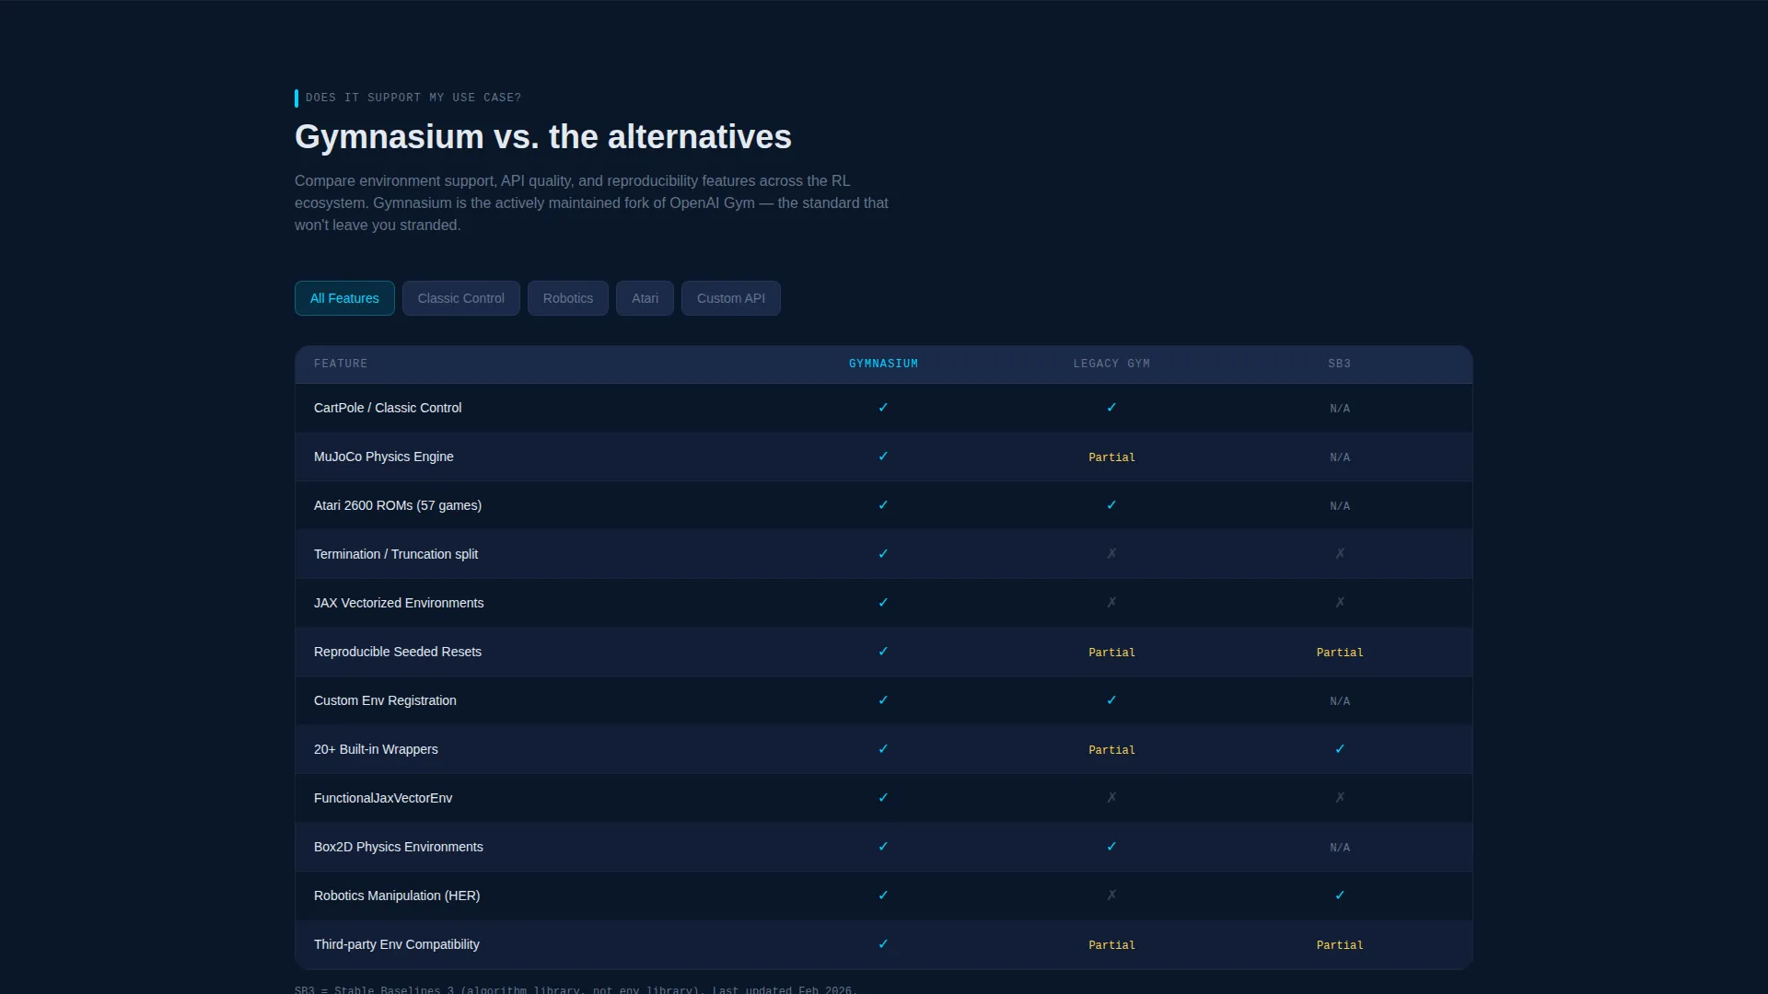Click the Robotics Manipulation (HER) feature name
This screenshot has width=1768, height=994.
pos(397,896)
